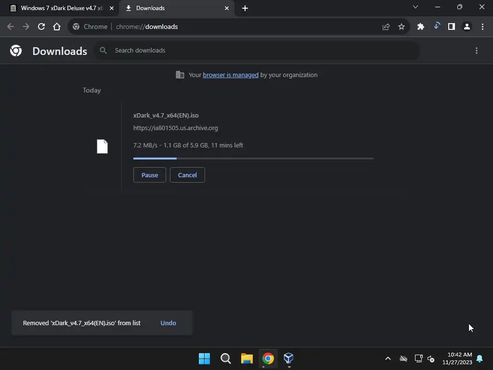Reload the current page

[x=41, y=27]
